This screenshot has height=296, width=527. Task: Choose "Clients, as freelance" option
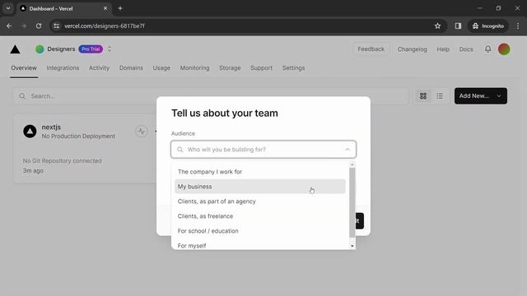pos(260,215)
